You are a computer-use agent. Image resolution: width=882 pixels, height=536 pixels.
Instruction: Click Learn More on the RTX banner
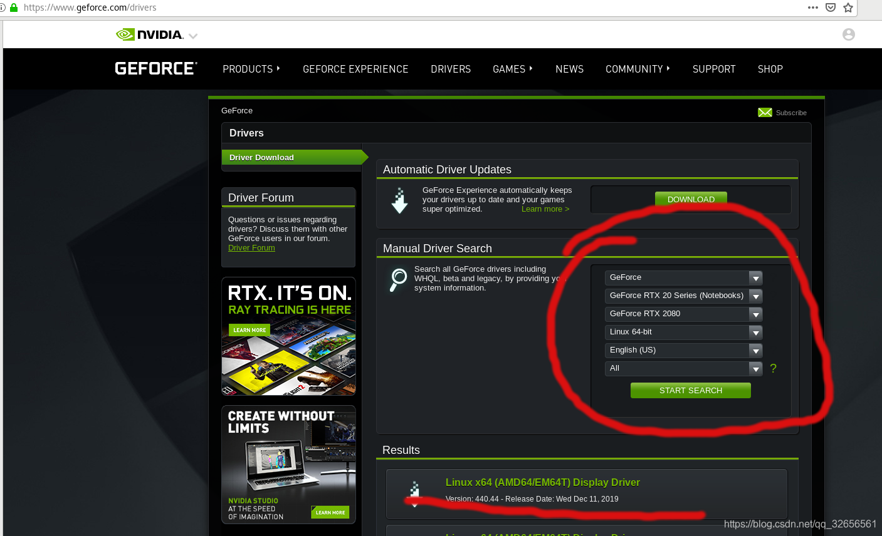(249, 330)
